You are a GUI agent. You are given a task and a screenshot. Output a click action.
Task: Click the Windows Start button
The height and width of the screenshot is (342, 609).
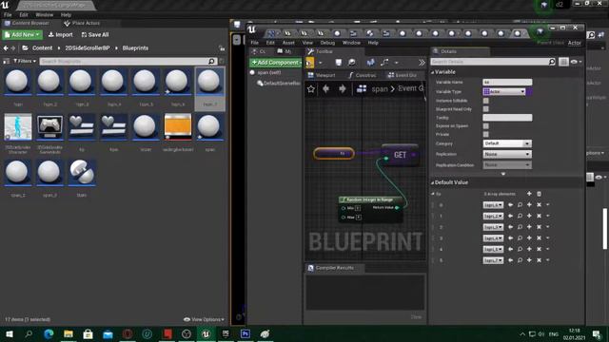pyautogui.click(x=9, y=333)
